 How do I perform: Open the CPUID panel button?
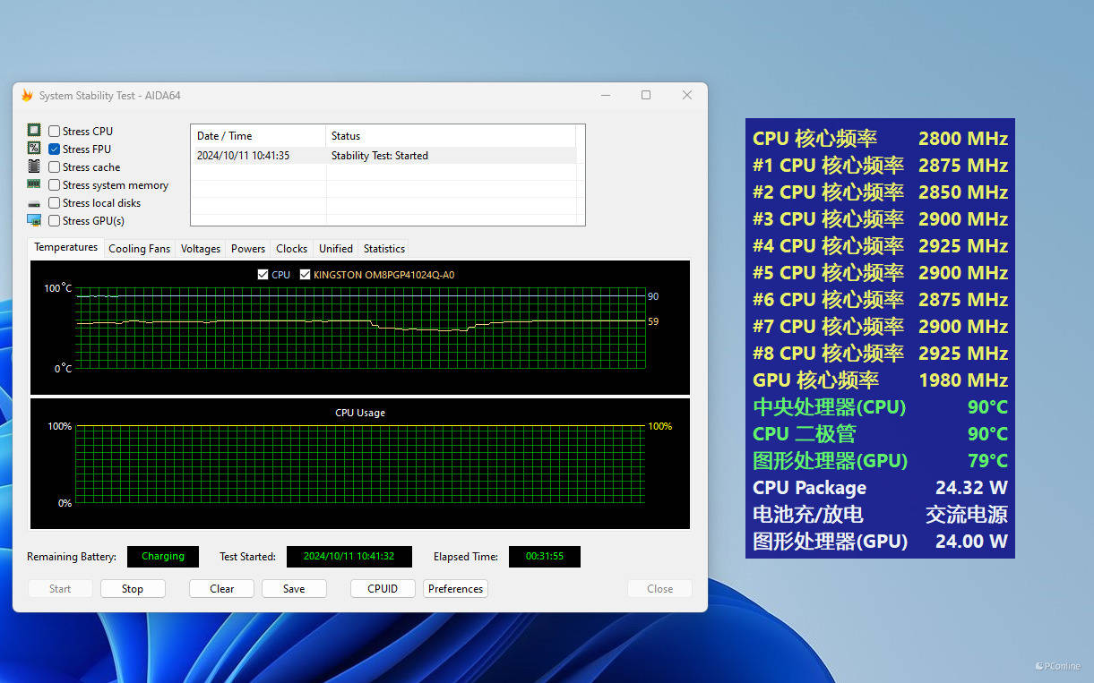tap(383, 589)
